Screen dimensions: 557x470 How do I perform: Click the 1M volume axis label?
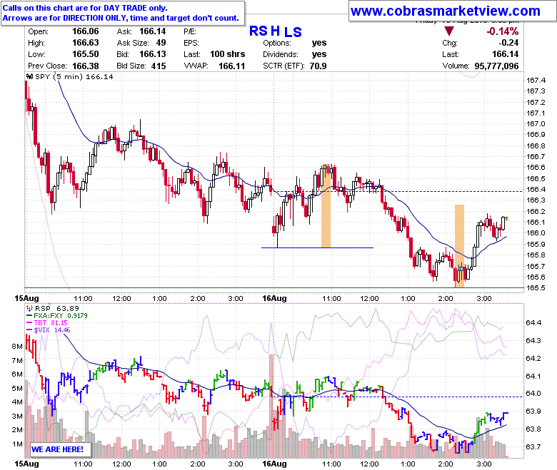pos(17,444)
